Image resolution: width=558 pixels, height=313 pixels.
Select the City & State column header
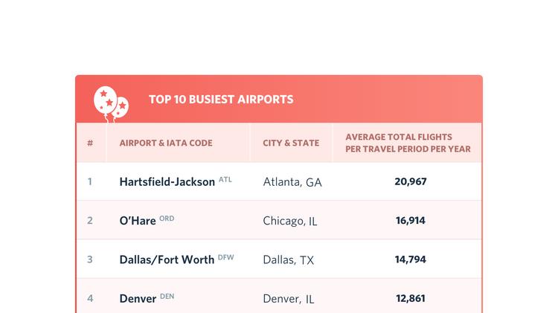(x=291, y=143)
